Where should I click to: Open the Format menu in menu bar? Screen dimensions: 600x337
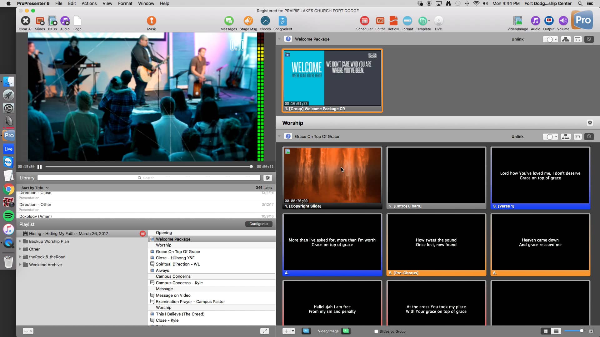(x=125, y=3)
